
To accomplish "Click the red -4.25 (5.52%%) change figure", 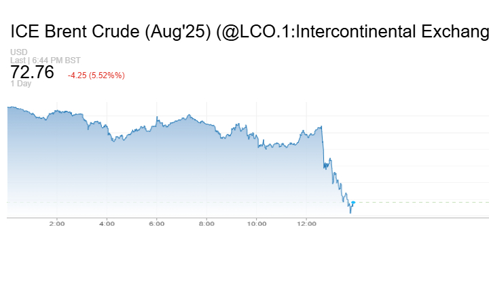I will [96, 75].
